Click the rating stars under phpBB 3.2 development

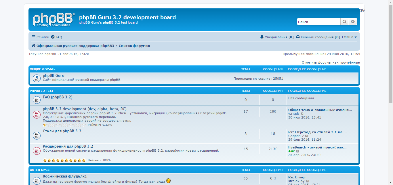64,125
